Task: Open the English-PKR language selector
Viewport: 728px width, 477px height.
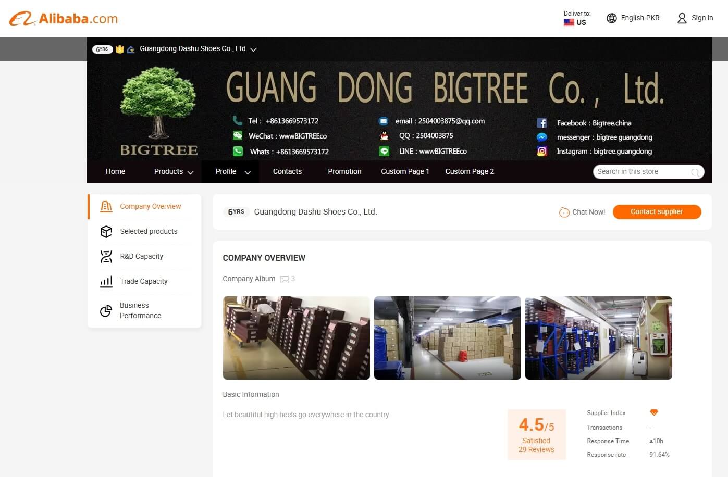Action: click(x=633, y=18)
